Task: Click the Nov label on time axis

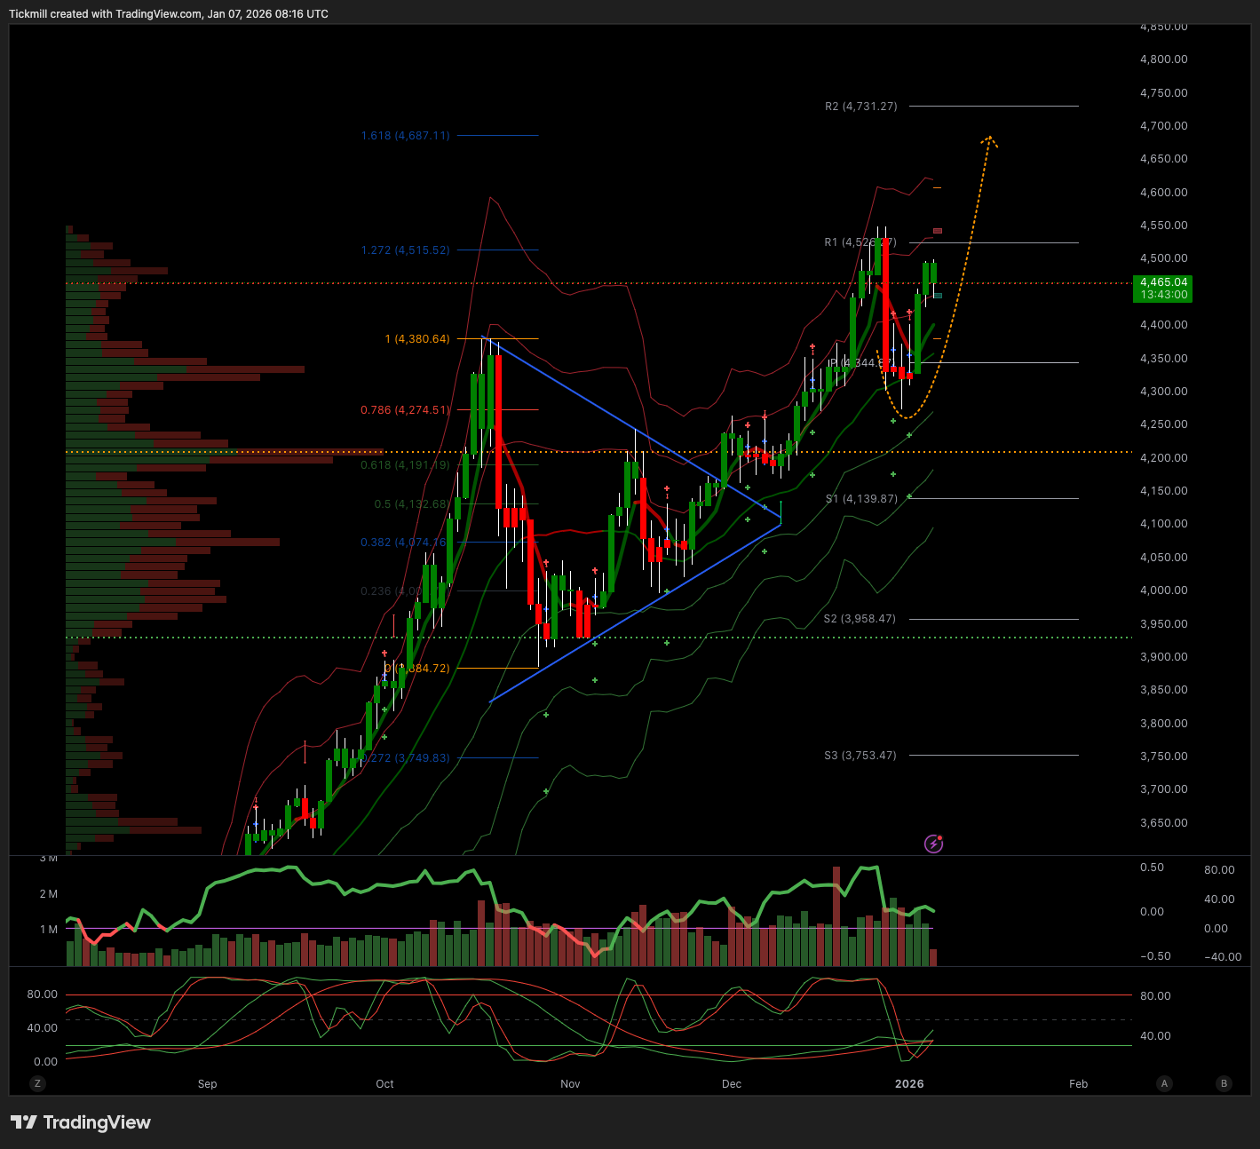Action: pyautogui.click(x=570, y=1084)
